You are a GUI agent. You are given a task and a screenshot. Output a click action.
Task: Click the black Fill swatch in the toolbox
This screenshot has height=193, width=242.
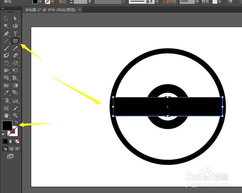[x=7, y=126]
